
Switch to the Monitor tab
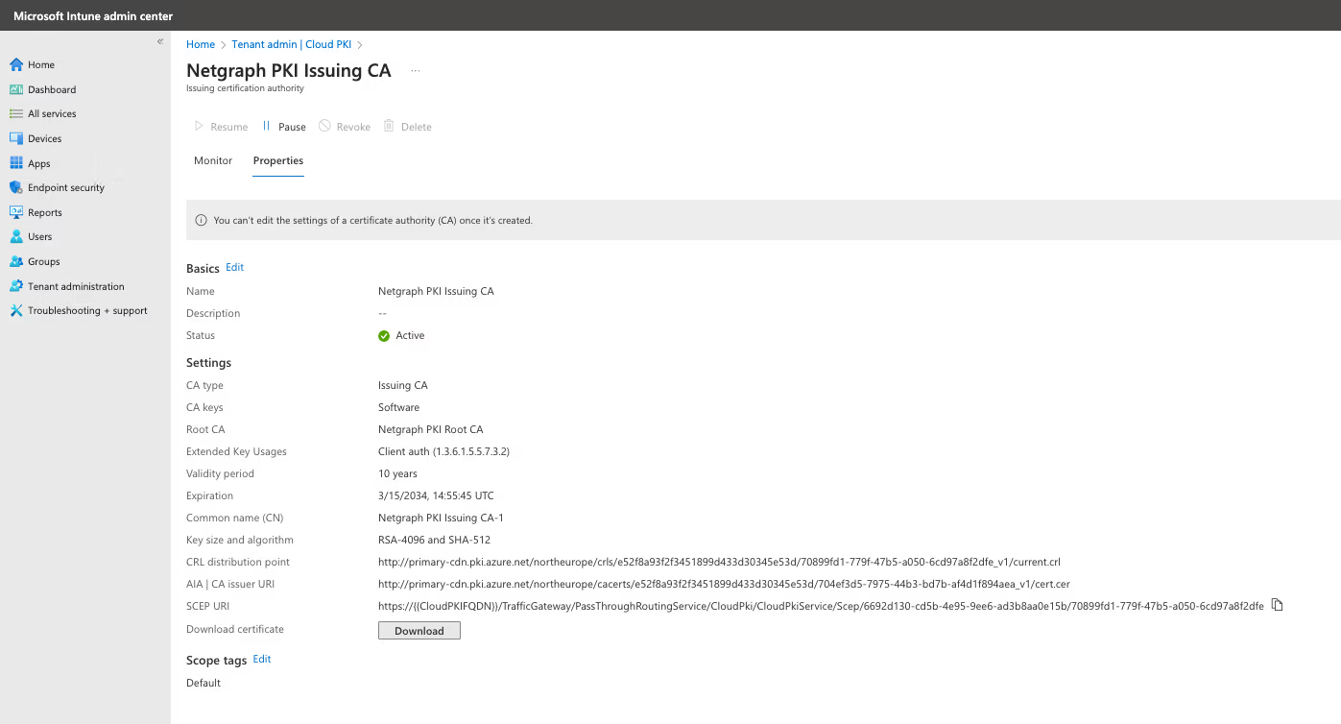click(213, 160)
